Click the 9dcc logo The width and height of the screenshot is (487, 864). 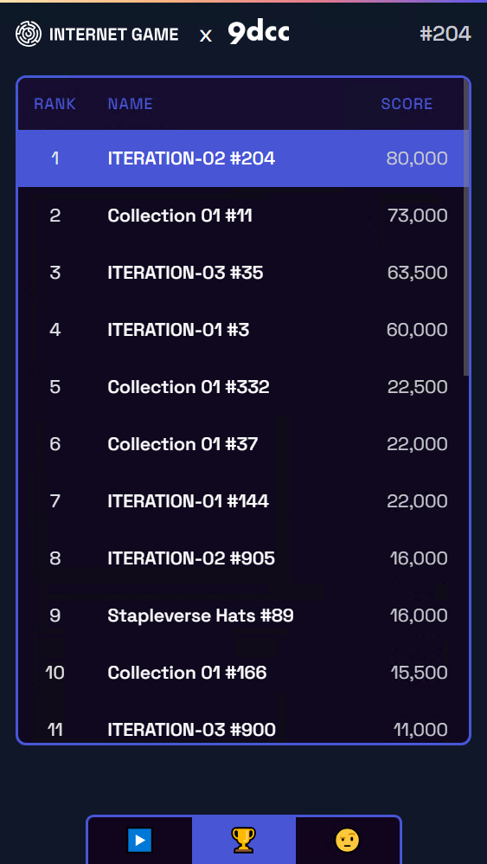[259, 34]
